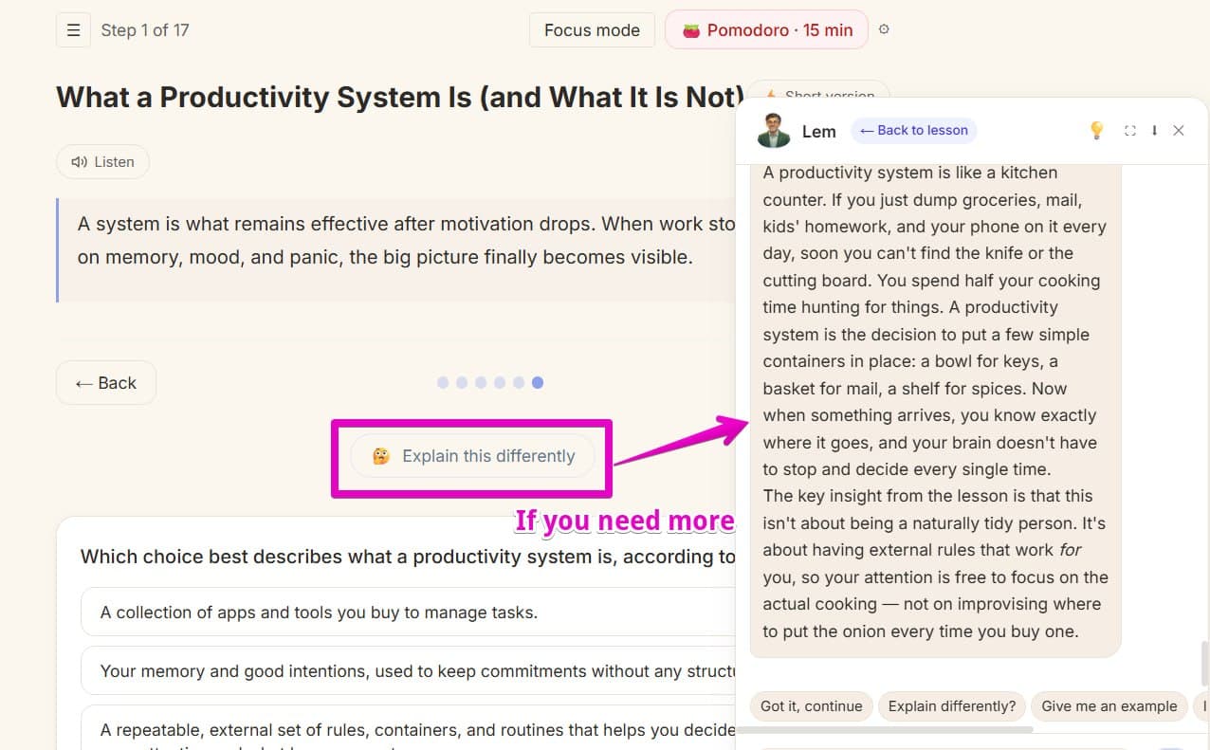
Task: Expand Lem chat to fullscreen
Action: tap(1129, 131)
